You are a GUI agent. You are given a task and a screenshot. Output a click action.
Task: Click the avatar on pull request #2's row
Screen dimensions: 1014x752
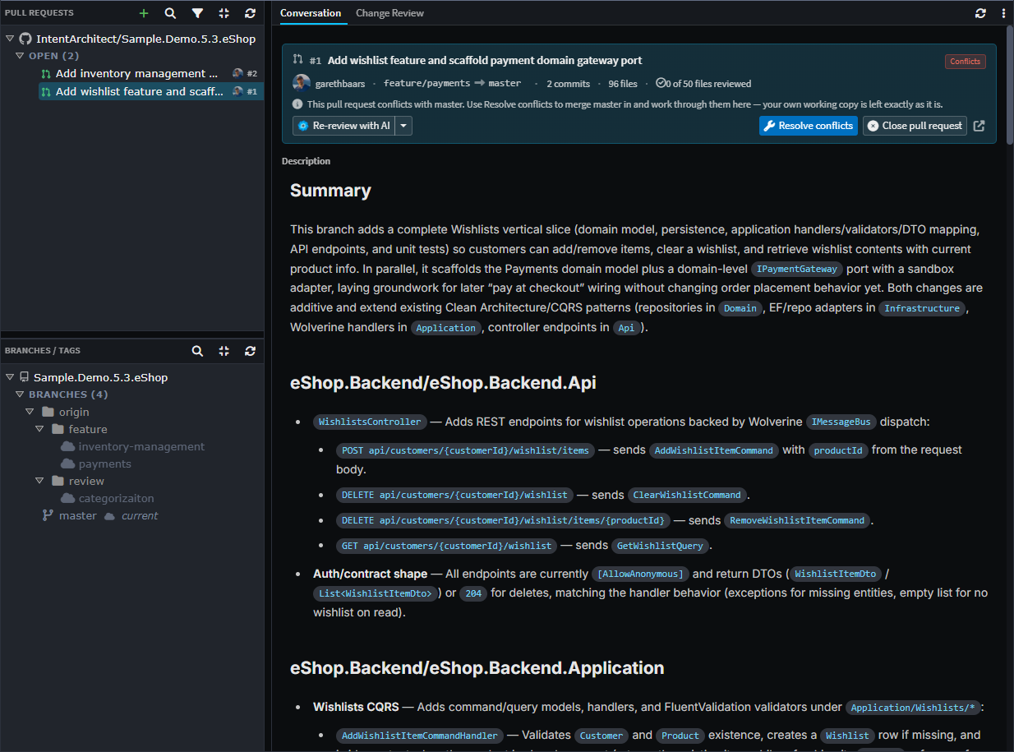pos(237,73)
